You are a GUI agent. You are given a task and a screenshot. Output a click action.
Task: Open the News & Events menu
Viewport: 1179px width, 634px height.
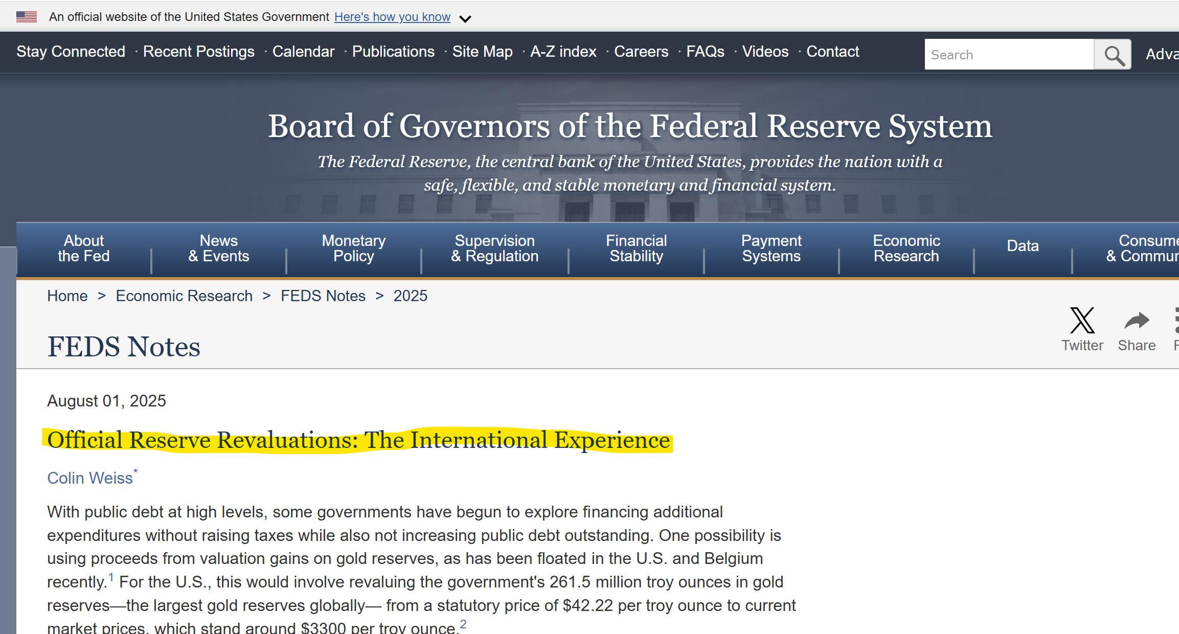pos(219,248)
